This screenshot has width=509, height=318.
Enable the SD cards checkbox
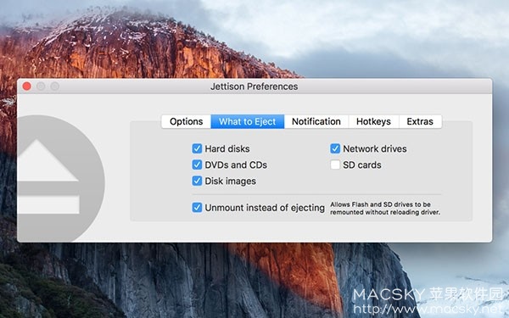pyautogui.click(x=335, y=165)
